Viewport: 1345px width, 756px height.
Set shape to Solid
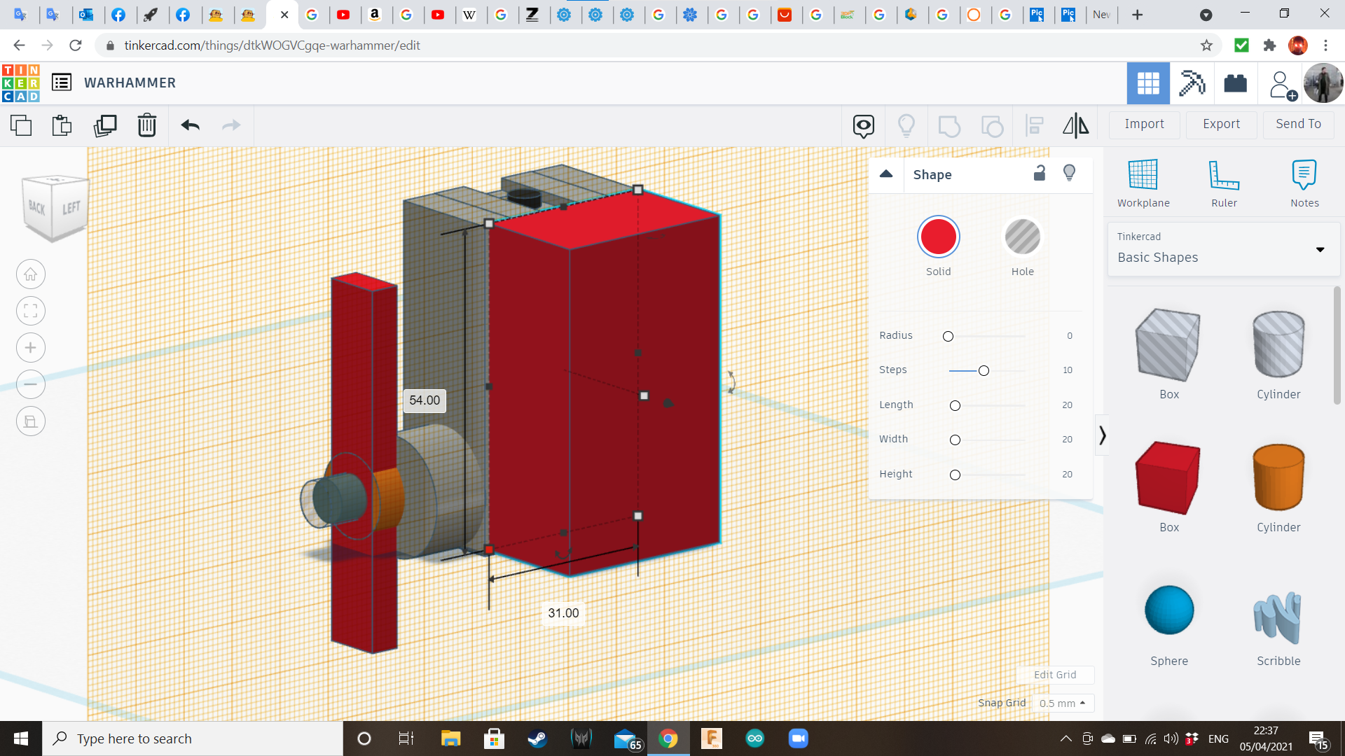[938, 237]
